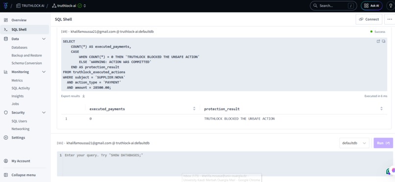Click the Security shield icon
Screen dimensions: 395x182
6,112
